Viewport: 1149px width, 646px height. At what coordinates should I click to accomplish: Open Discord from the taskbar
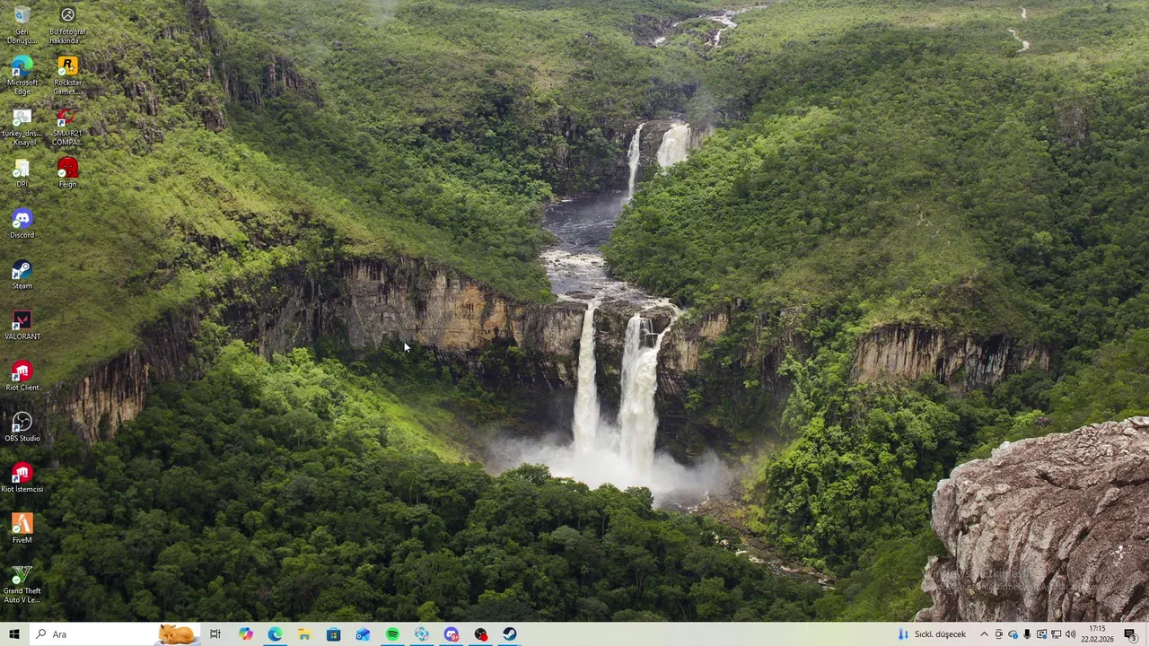tap(451, 634)
